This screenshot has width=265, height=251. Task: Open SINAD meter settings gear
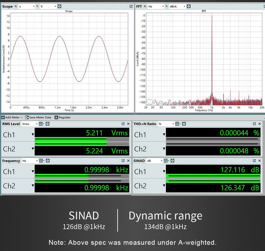coord(172,161)
